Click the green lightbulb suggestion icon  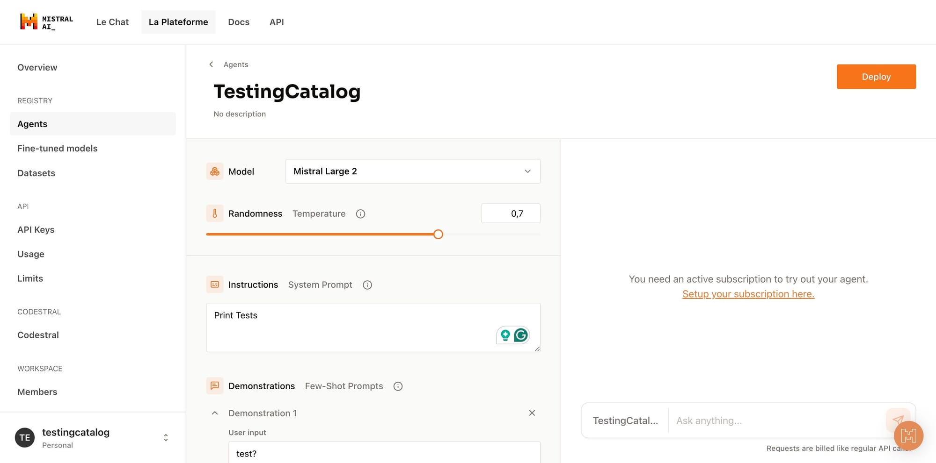pos(505,335)
